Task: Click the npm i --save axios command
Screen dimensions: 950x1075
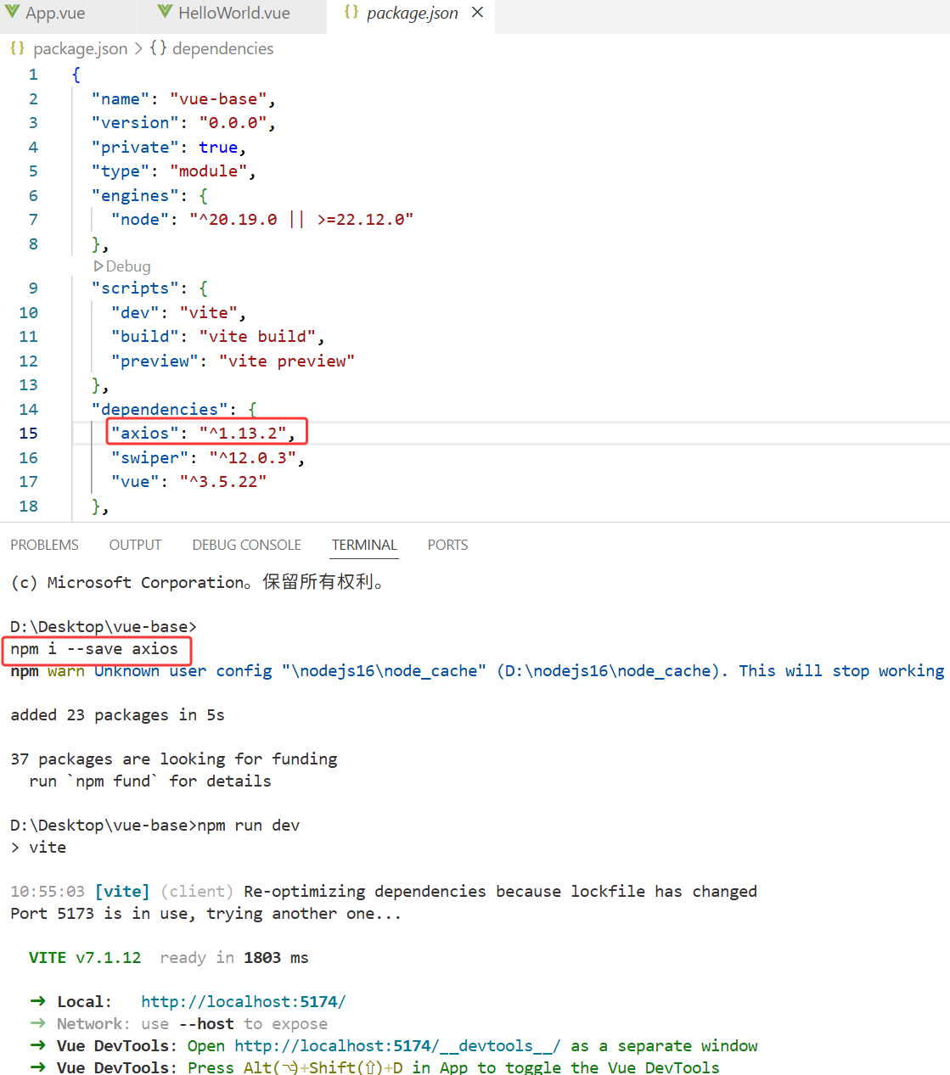Action: tap(94, 649)
